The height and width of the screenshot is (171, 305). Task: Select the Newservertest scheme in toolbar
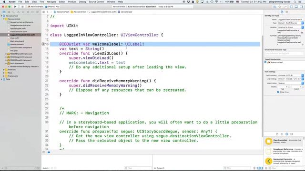[x=36, y=7]
